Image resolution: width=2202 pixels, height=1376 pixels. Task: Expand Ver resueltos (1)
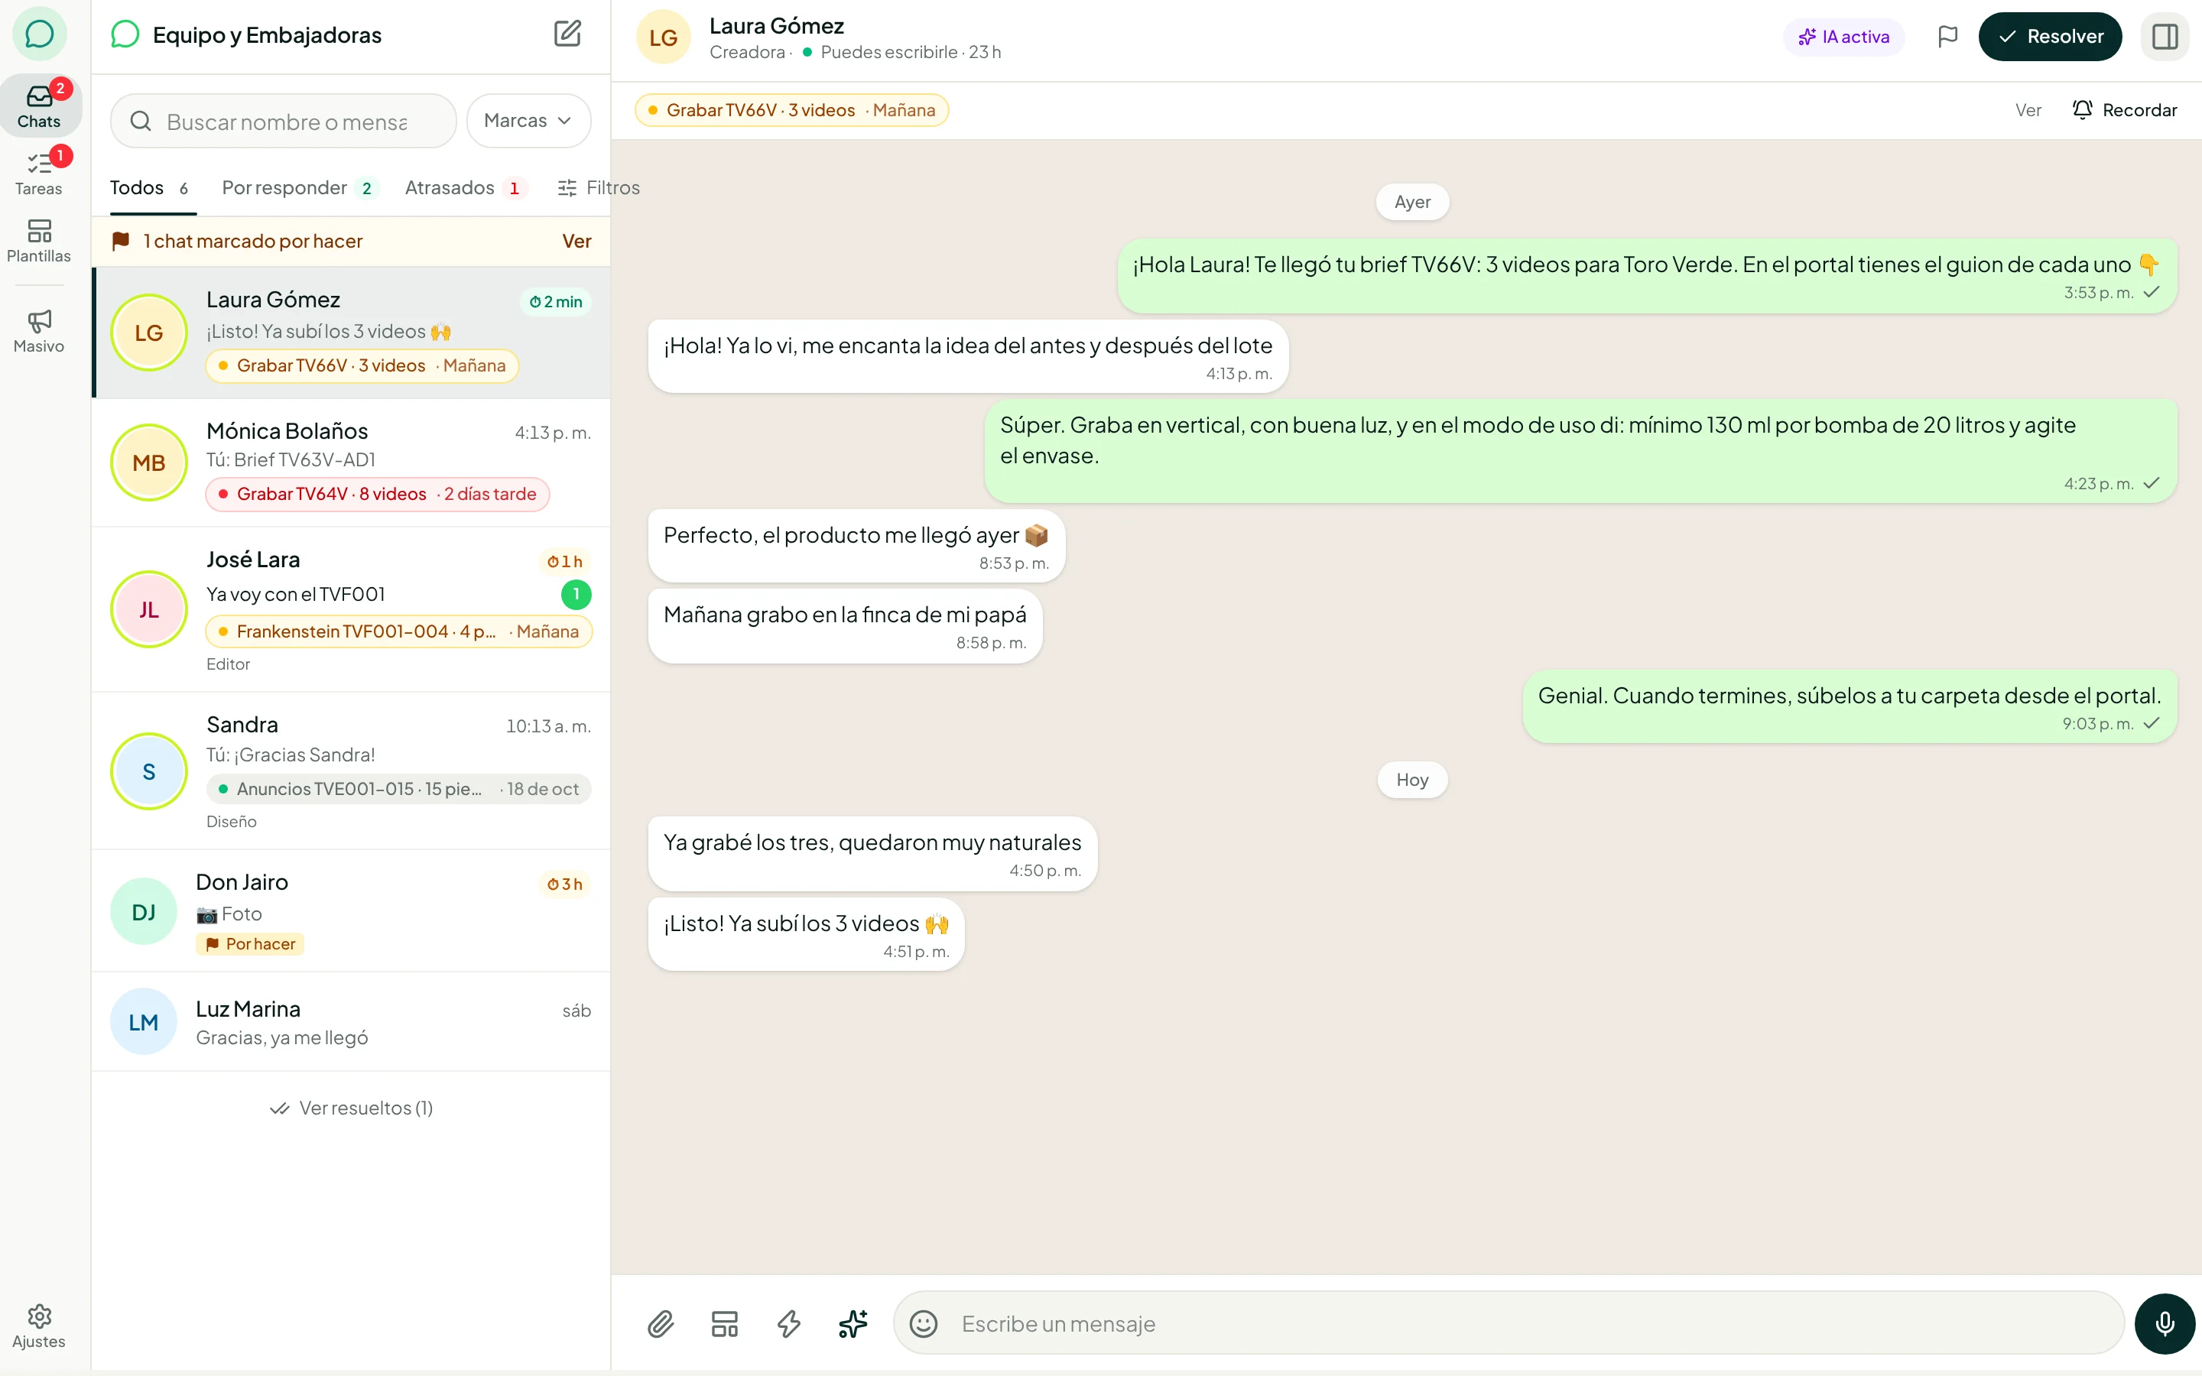[x=351, y=1108]
